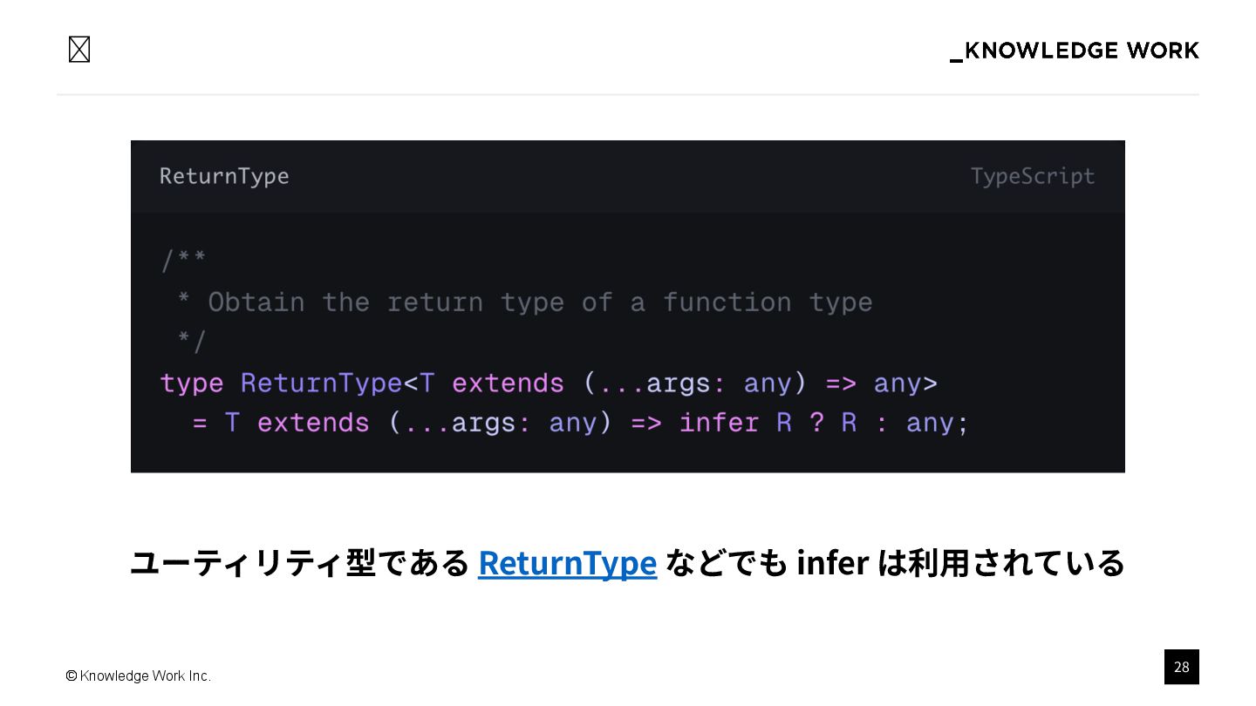The image size is (1256, 706).
Task: Click the "type" keyword starting the declaration
Action: tap(192, 384)
